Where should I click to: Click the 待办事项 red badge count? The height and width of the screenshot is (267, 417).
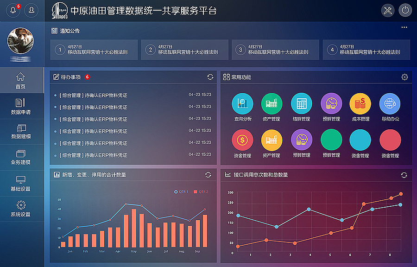[x=87, y=77]
